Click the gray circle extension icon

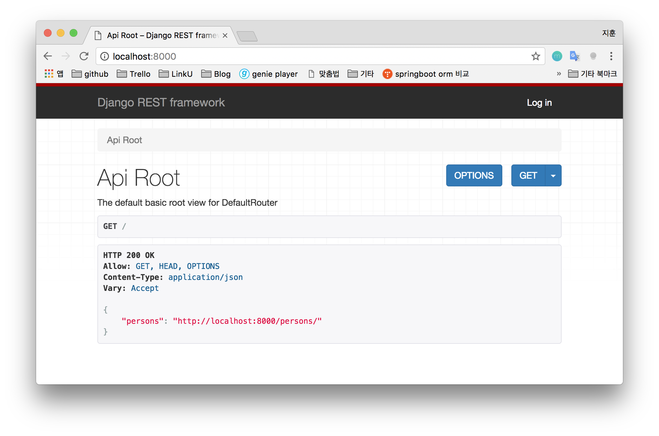pyautogui.click(x=593, y=56)
